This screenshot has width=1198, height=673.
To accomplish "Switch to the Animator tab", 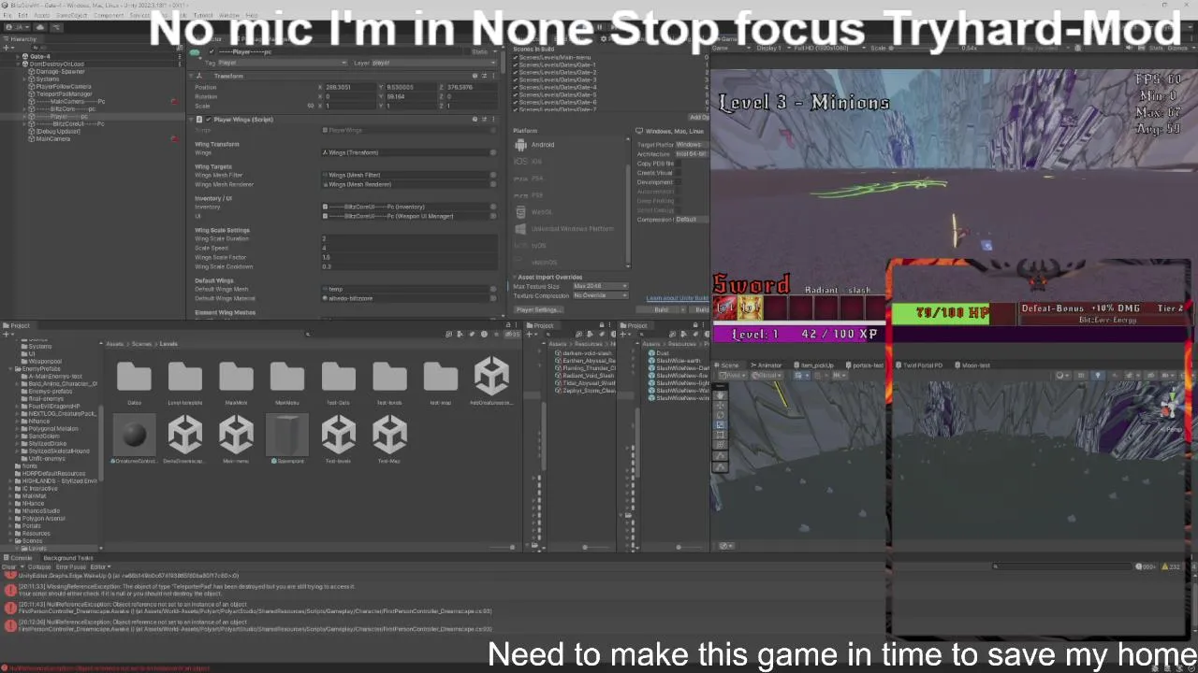I will pyautogui.click(x=767, y=365).
